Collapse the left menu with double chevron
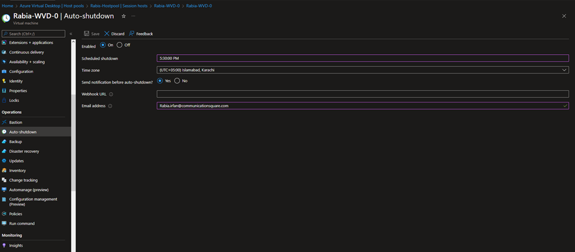This screenshot has width=575, height=252. coord(71,34)
